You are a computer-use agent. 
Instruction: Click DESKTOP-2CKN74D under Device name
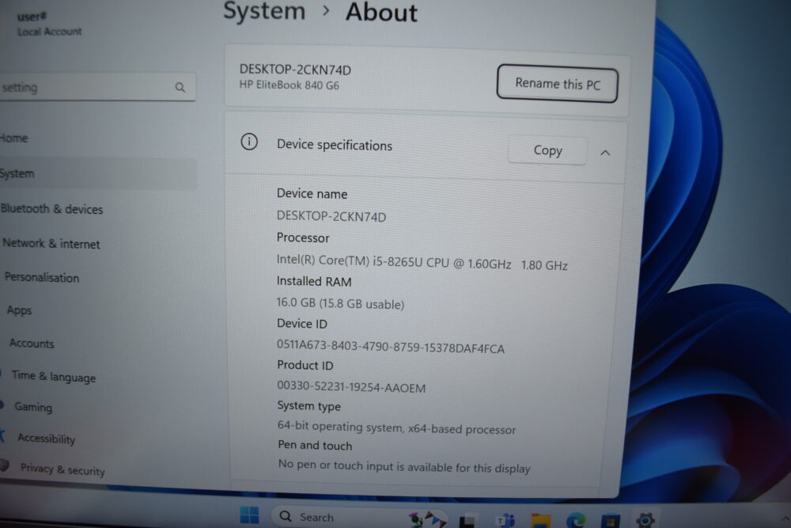click(331, 216)
